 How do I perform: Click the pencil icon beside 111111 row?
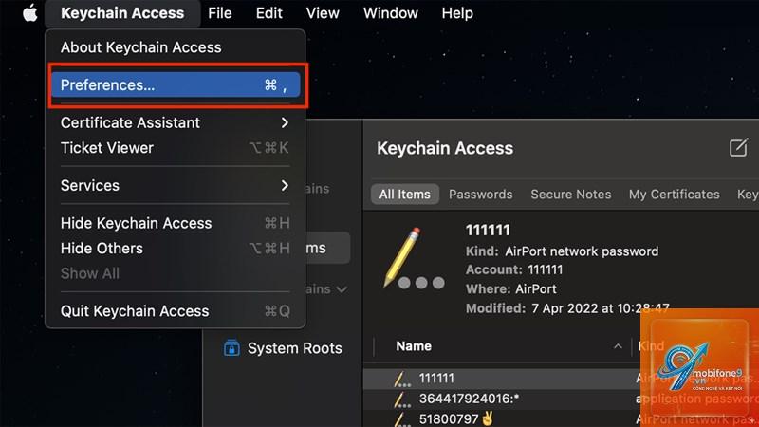[x=401, y=379]
